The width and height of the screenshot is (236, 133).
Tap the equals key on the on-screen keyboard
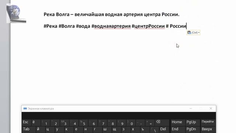150,123
